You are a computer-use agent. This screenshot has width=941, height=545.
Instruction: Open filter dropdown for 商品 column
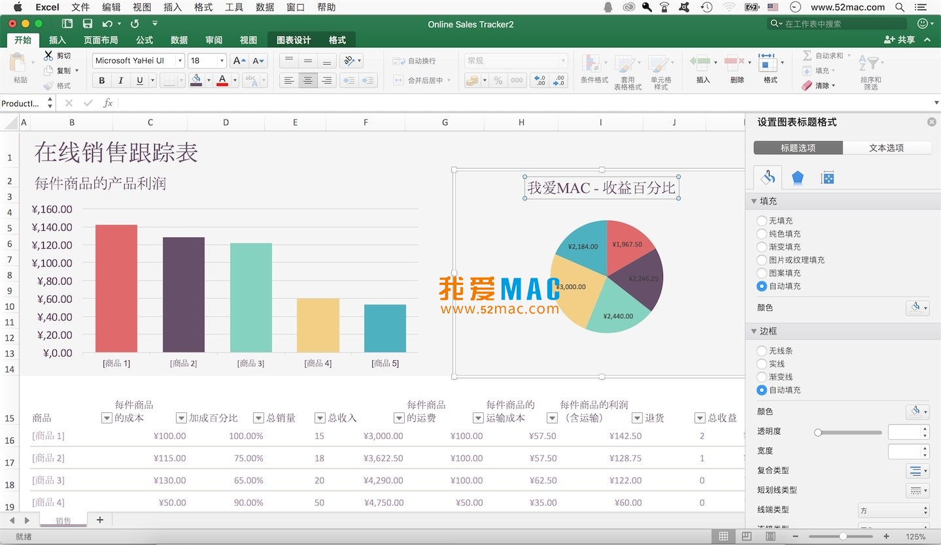coord(107,418)
